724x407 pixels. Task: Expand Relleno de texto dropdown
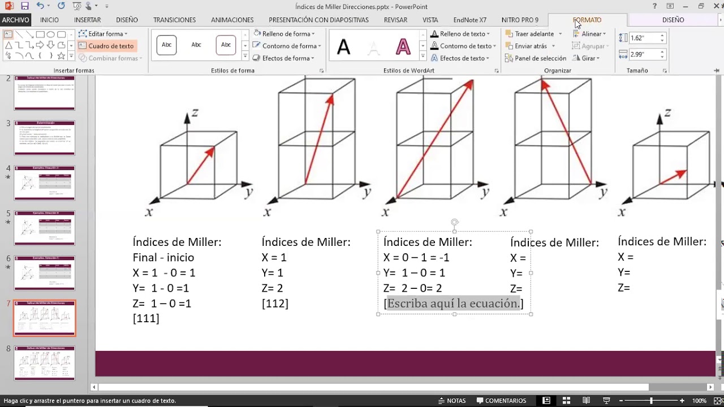tap(488, 34)
